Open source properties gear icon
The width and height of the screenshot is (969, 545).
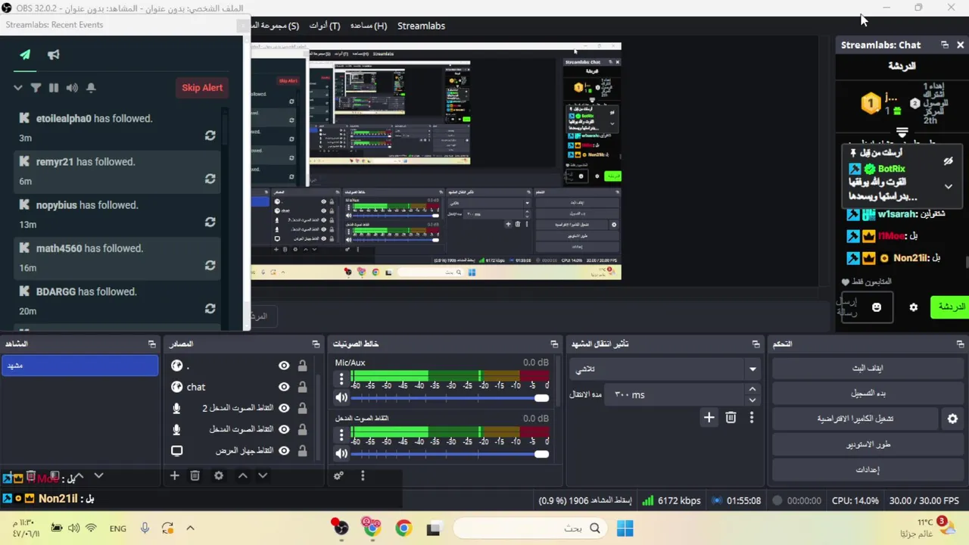[219, 475]
